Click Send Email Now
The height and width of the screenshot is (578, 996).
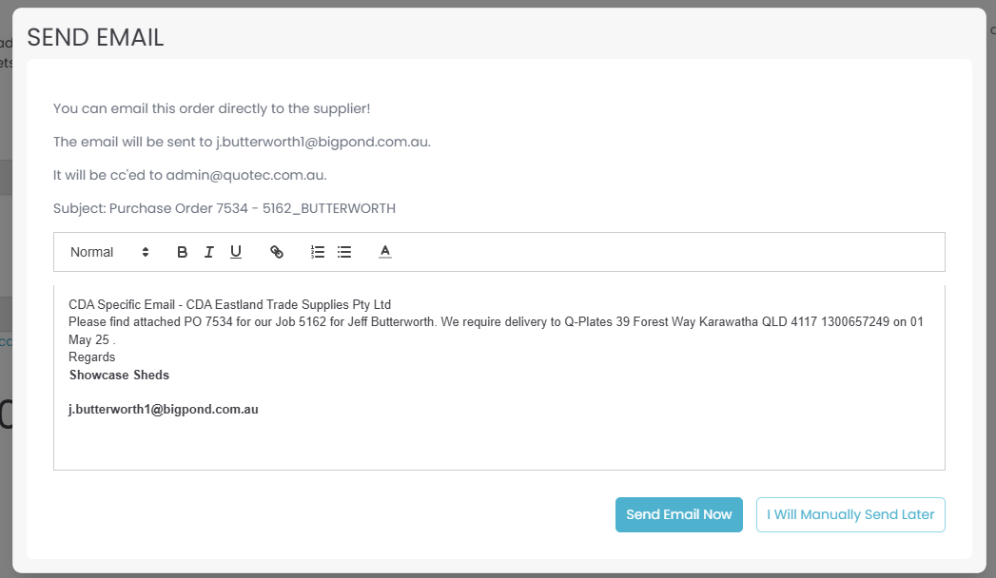pyautogui.click(x=678, y=514)
